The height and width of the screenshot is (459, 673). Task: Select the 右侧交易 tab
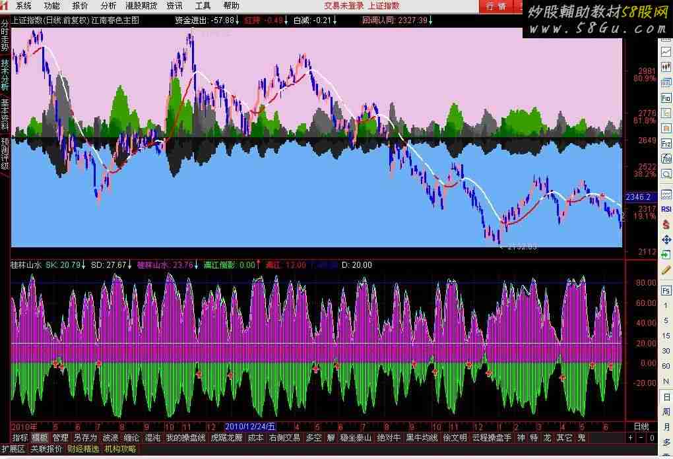point(284,437)
